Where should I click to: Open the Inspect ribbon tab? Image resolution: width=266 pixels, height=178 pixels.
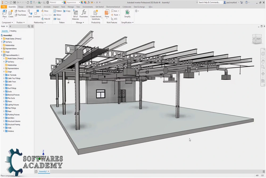click(x=56, y=7)
